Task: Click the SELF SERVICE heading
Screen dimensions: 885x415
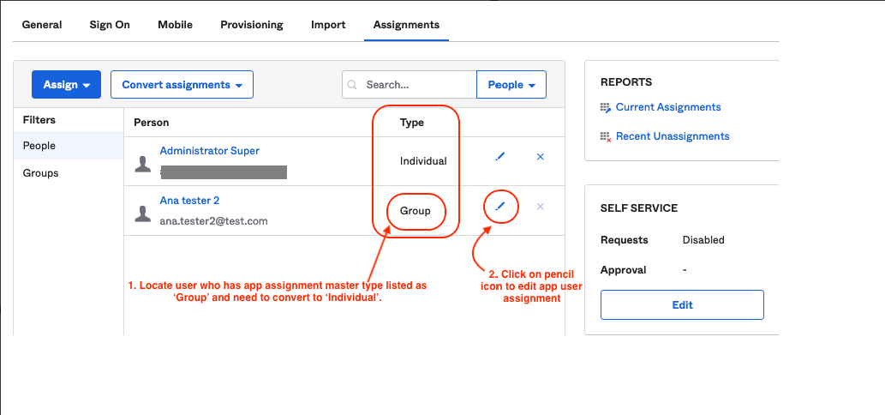Action: (x=639, y=208)
